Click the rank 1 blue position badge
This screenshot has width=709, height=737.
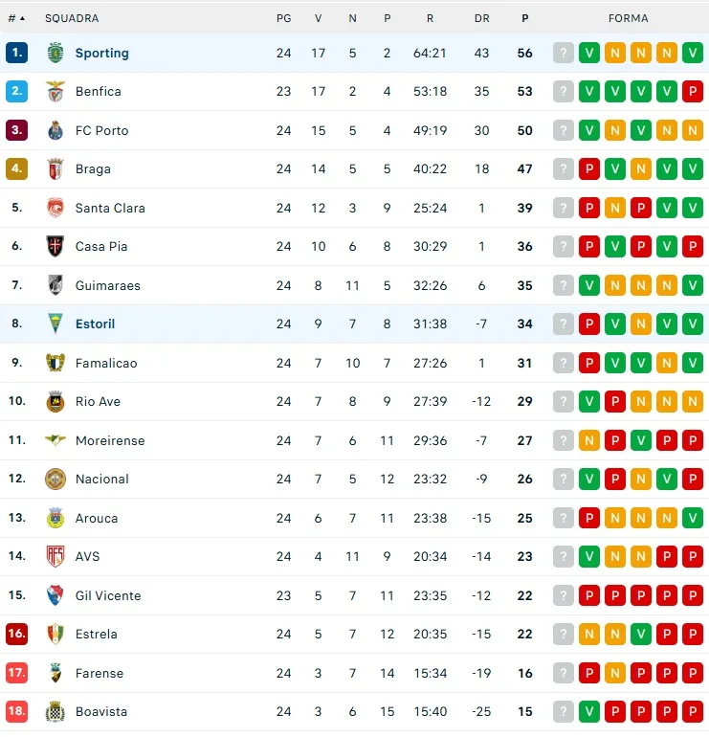(16, 53)
